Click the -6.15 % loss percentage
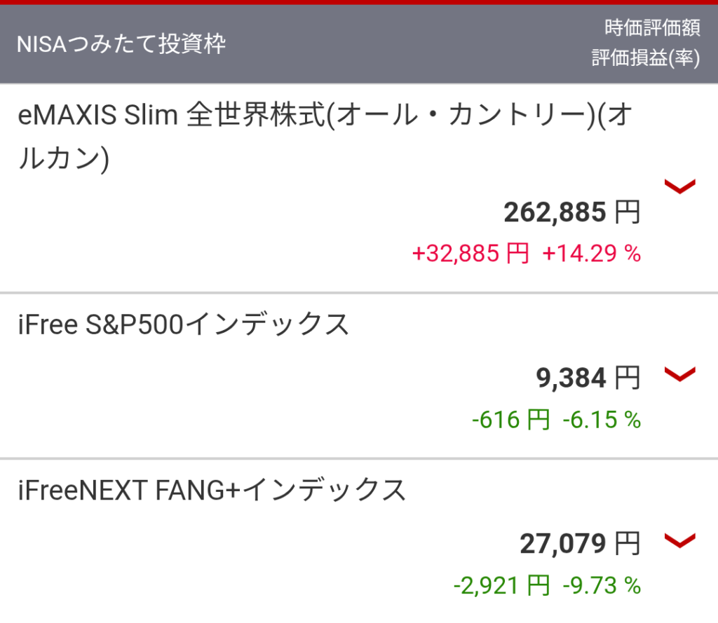Screen dimensions: 718x623 coord(602,420)
